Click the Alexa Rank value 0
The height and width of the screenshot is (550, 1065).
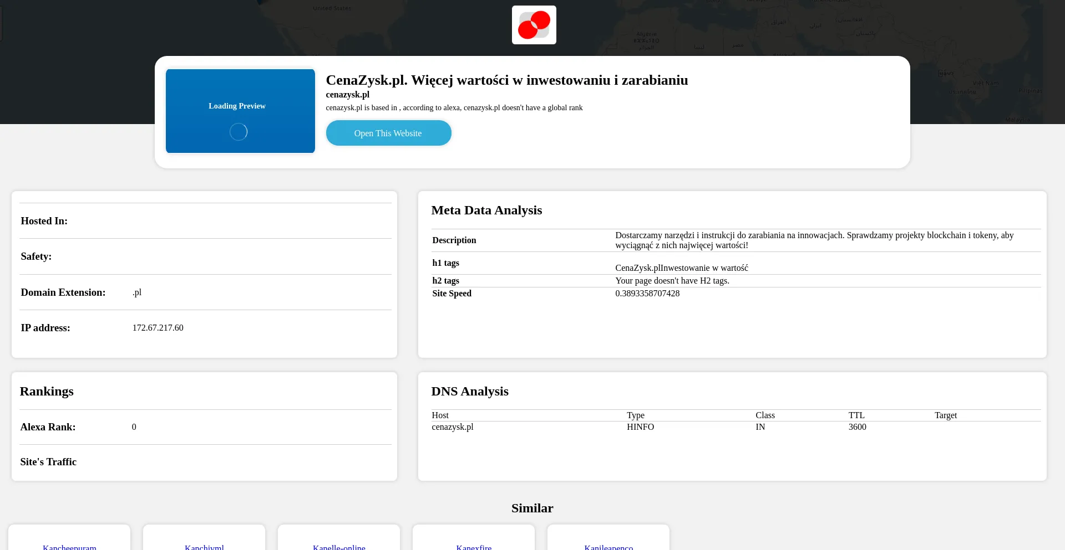134,427
